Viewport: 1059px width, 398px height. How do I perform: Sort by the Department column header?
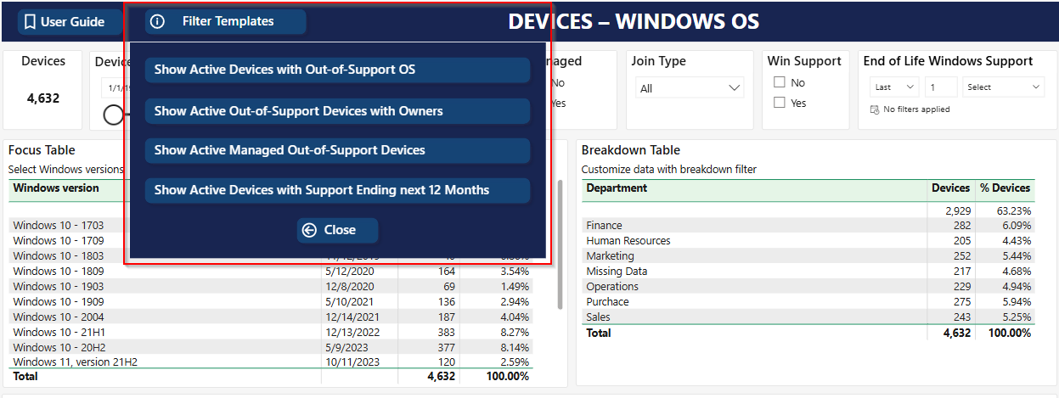coord(617,188)
